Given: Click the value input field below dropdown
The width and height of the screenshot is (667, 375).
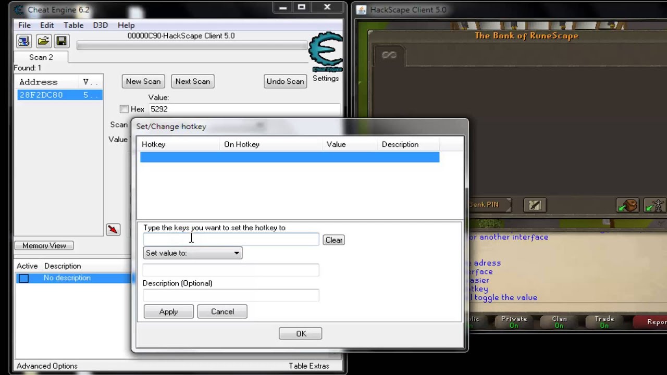Looking at the screenshot, I should (x=231, y=270).
